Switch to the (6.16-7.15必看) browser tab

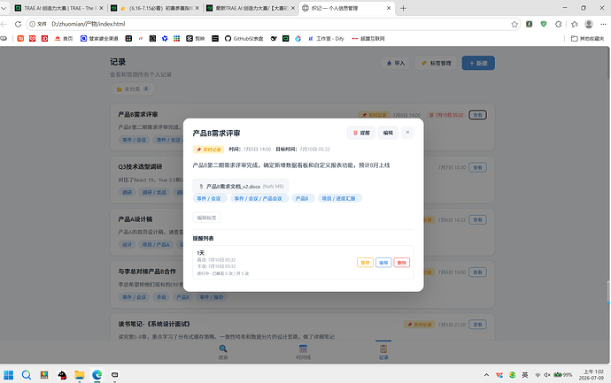155,8
